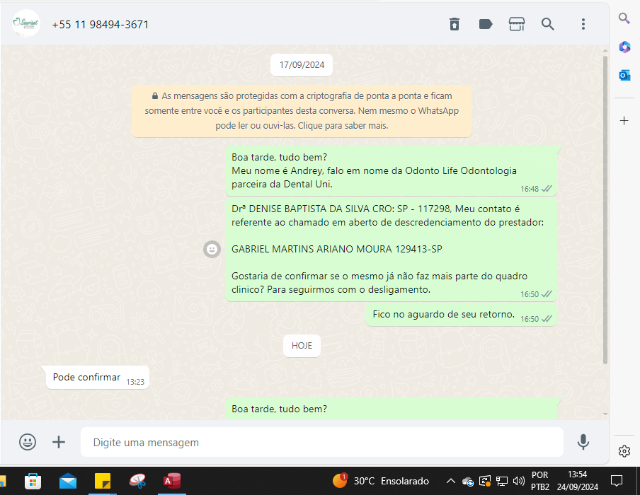Switch the POR PTB2 input language
Viewport: 640px width, 495px height.
pyautogui.click(x=540, y=481)
